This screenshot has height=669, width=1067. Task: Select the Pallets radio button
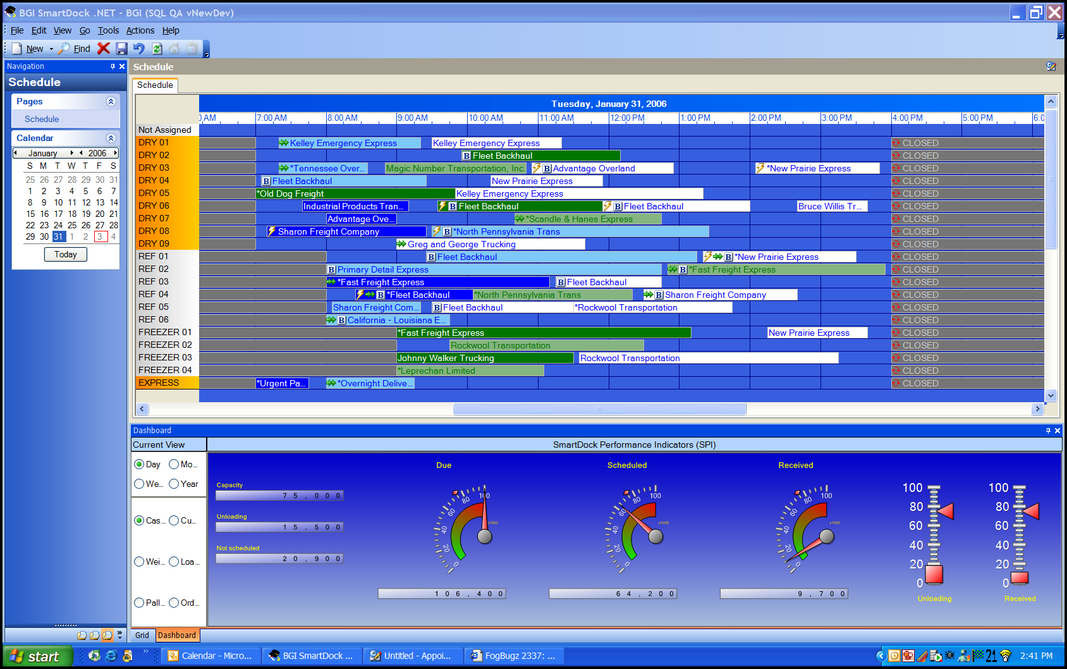pos(139,603)
